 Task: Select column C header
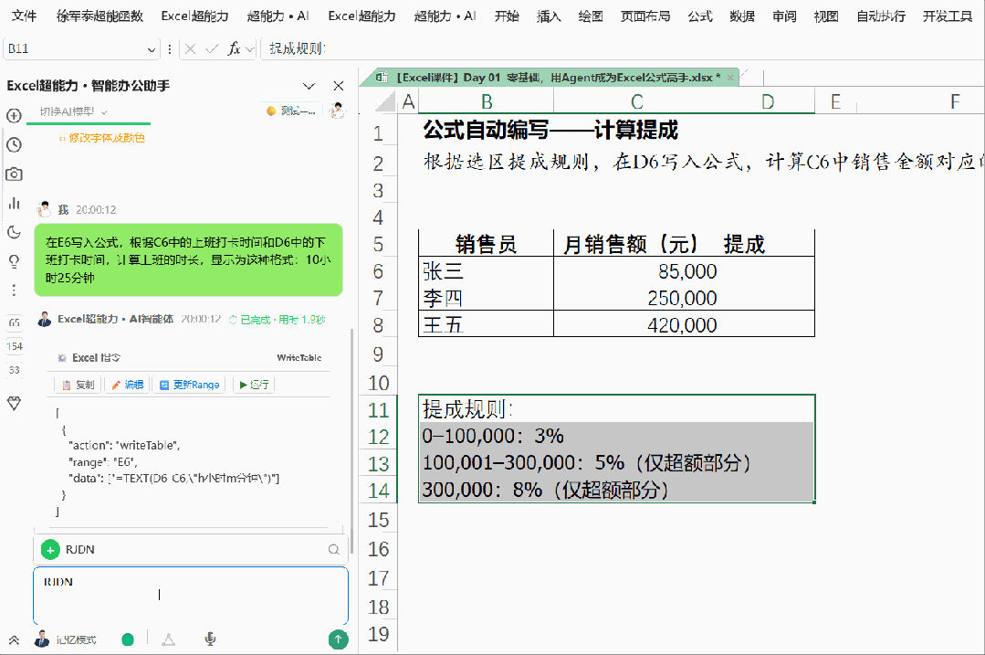tap(636, 101)
